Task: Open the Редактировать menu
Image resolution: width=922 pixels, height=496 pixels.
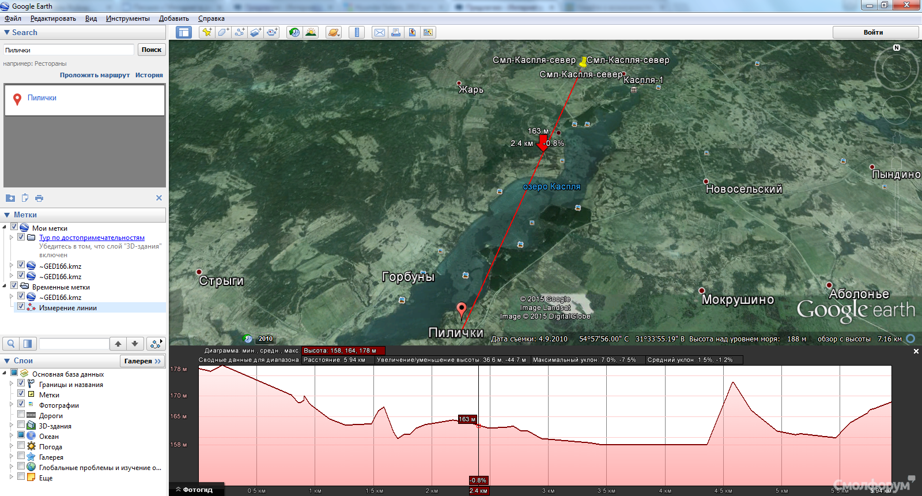Action: pyautogui.click(x=53, y=18)
